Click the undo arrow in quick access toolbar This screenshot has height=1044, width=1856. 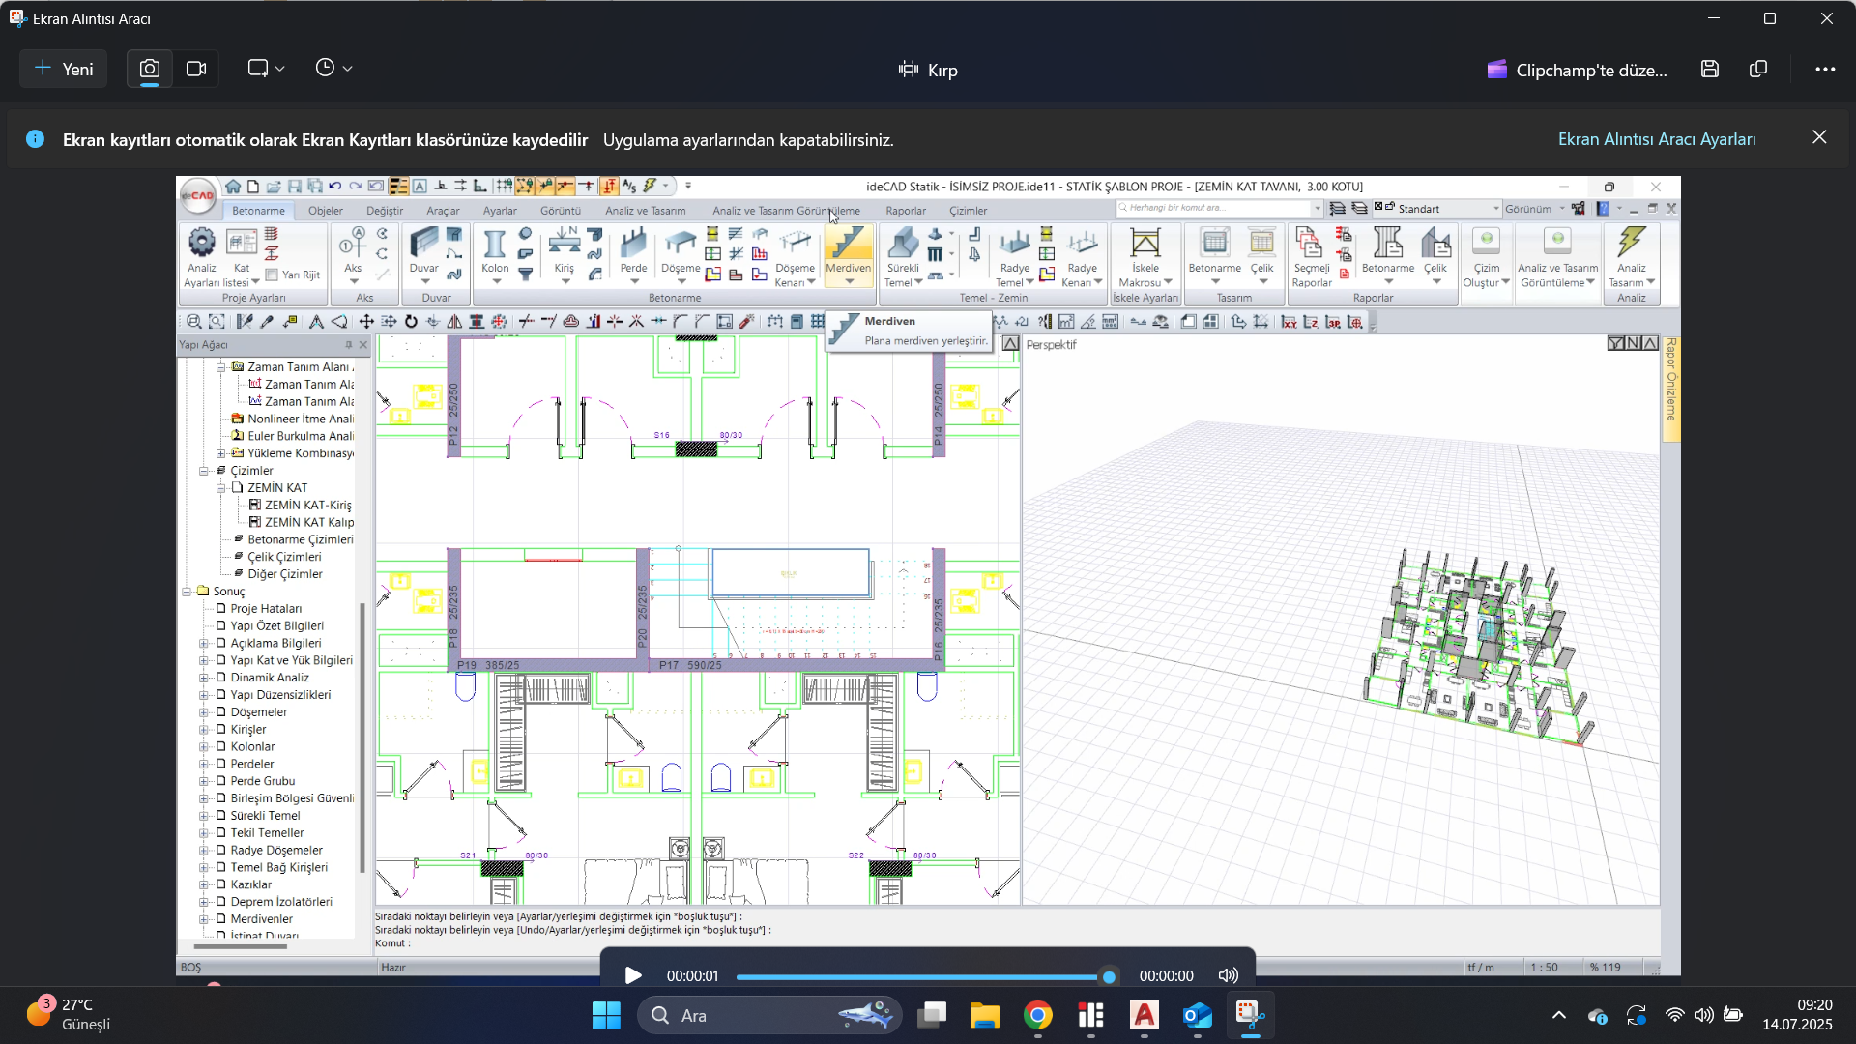pyautogui.click(x=334, y=186)
